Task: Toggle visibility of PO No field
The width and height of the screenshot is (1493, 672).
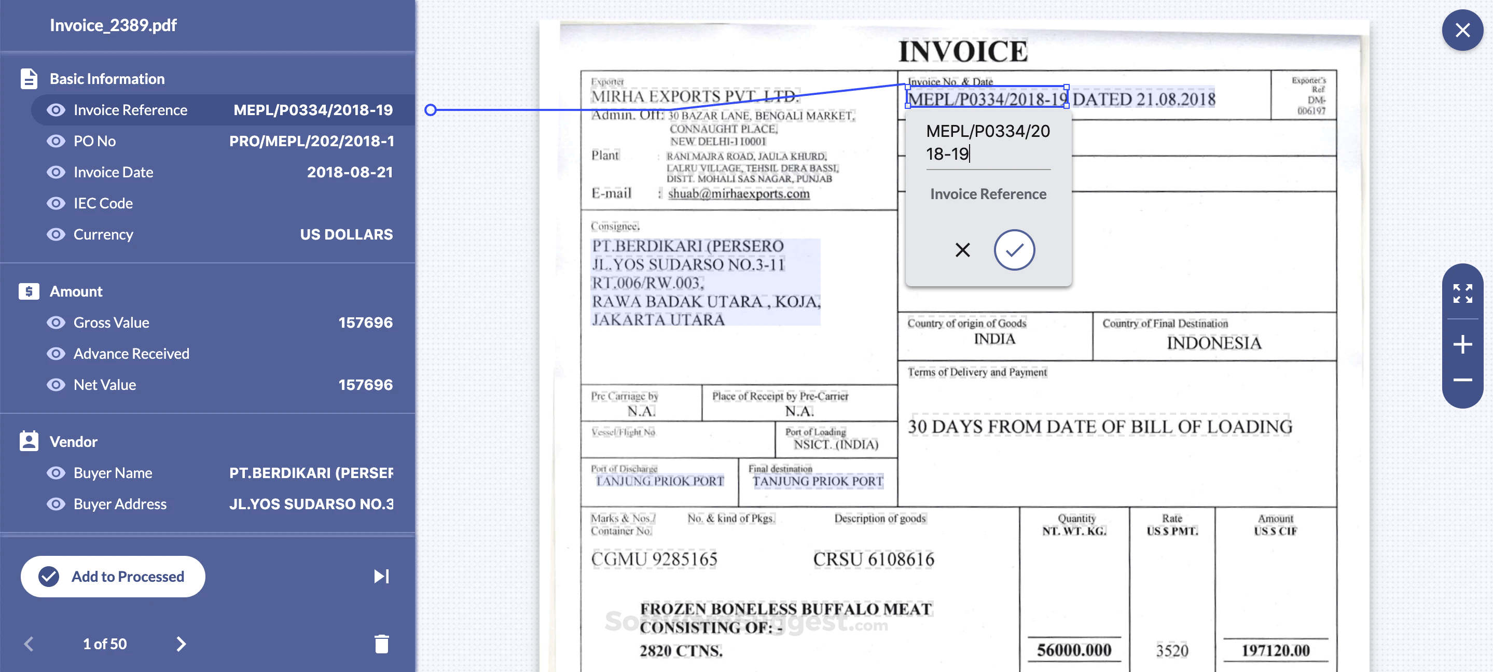Action: (x=56, y=141)
